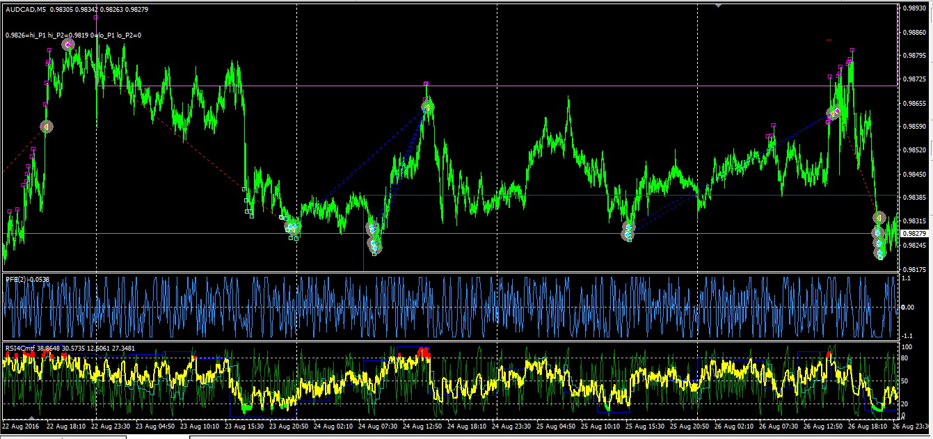Click the 23 Aug 10:10 time label
This screenshot has height=439, width=933.
(201, 426)
